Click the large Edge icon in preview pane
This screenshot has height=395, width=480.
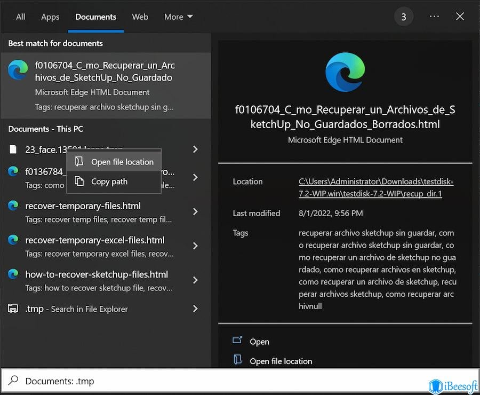coord(345,72)
